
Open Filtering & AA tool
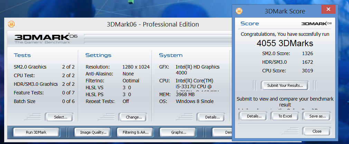click(135, 132)
